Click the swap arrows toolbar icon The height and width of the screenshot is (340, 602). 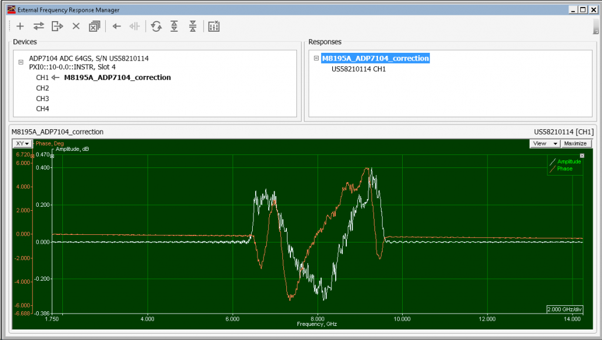38,26
